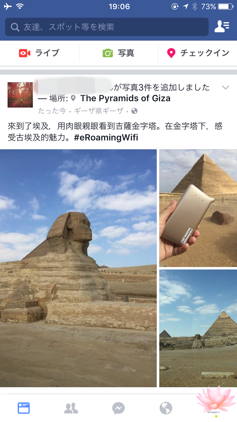Tap the public globe privacy icon in post header
Image resolution: width=237 pixels, height=422 pixels.
click(x=134, y=111)
